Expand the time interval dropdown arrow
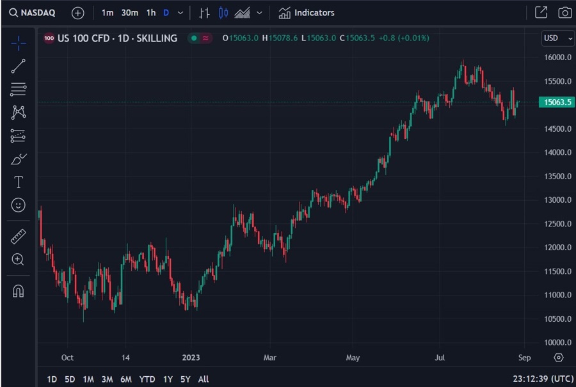Image resolution: width=576 pixels, height=387 pixels. coord(180,13)
